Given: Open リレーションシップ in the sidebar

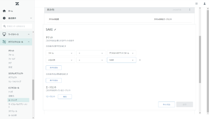Looking at the screenshot, I should [15, 82].
